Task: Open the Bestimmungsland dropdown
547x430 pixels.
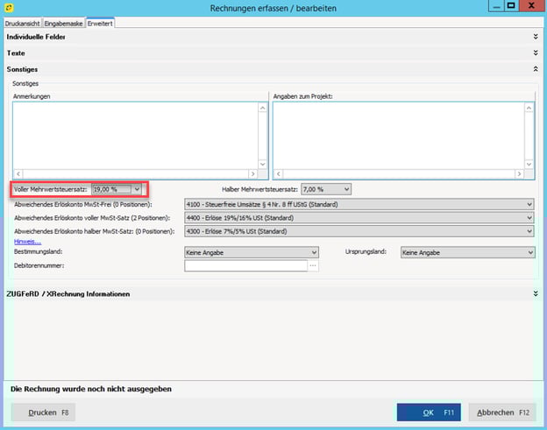Action: 313,252
